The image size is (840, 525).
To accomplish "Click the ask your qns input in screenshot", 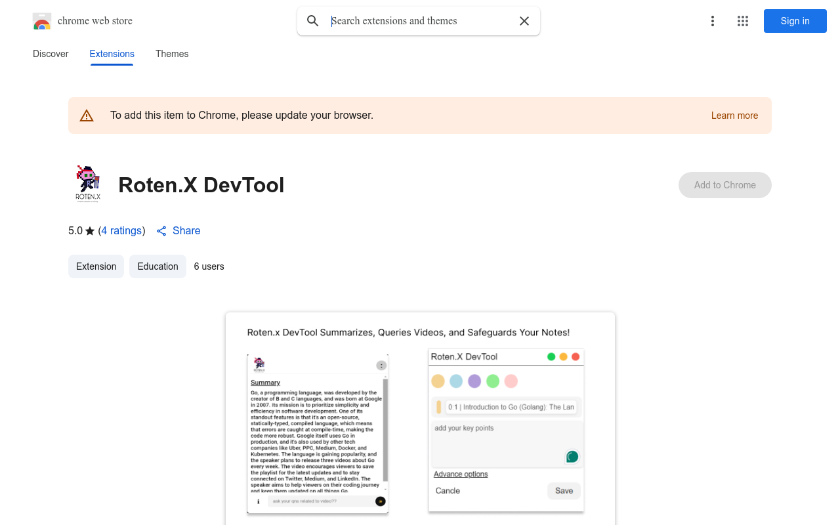I will coord(320,501).
